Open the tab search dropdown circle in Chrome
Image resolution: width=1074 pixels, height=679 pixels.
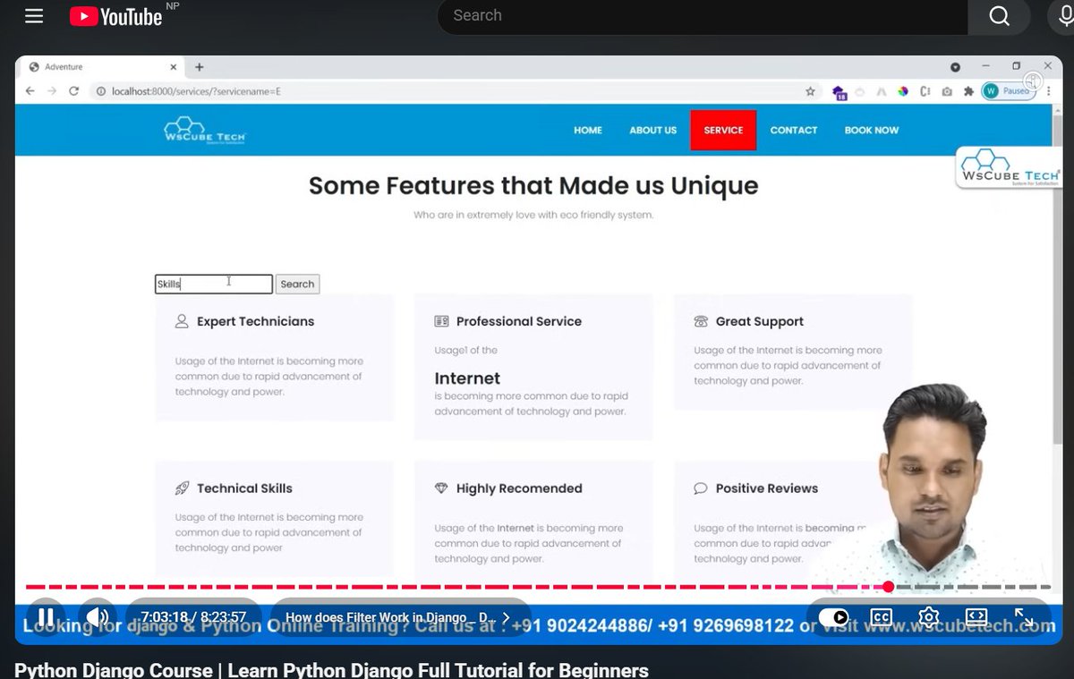click(x=955, y=67)
